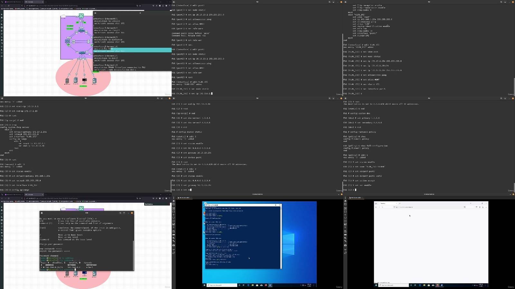Screen dimensions: 515x289
Task: Click the PowerShell window scrollbar
Action: (x=281, y=237)
